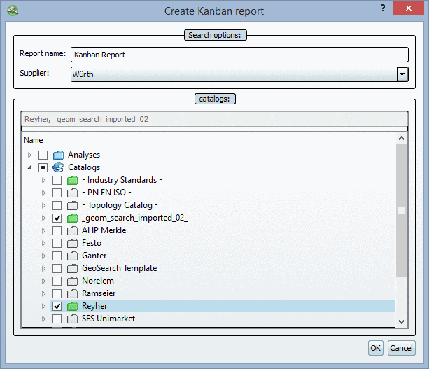Click the scroll down arrow of catalog tree
This screenshot has width=429, height=369.
pyautogui.click(x=401, y=322)
